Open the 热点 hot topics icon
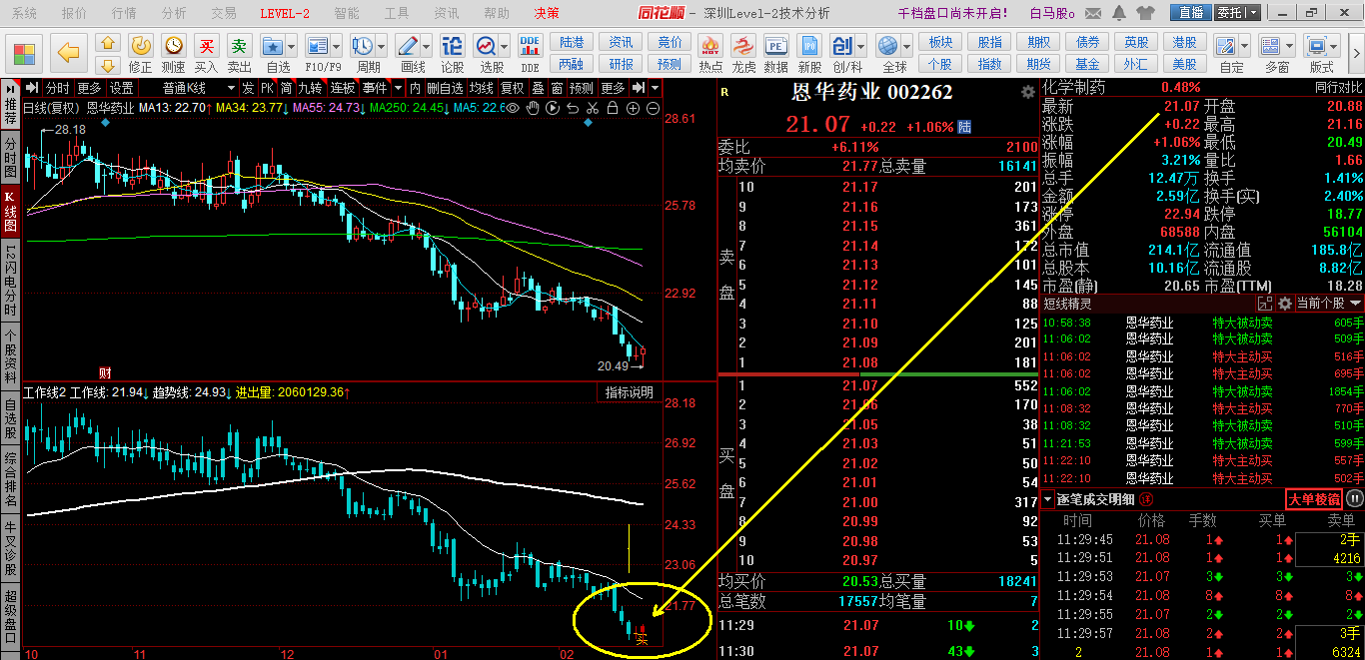The height and width of the screenshot is (660, 1365). point(710,46)
